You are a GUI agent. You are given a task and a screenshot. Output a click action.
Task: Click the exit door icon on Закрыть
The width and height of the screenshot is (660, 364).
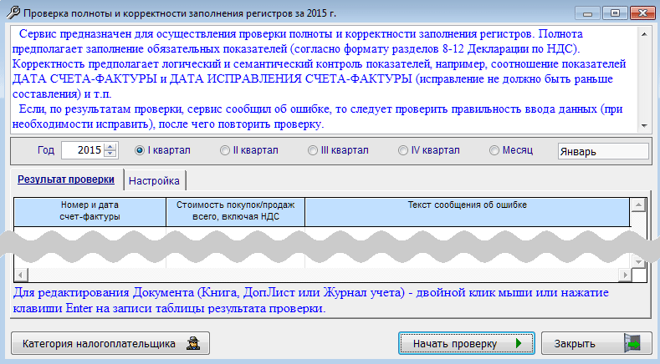tap(632, 343)
